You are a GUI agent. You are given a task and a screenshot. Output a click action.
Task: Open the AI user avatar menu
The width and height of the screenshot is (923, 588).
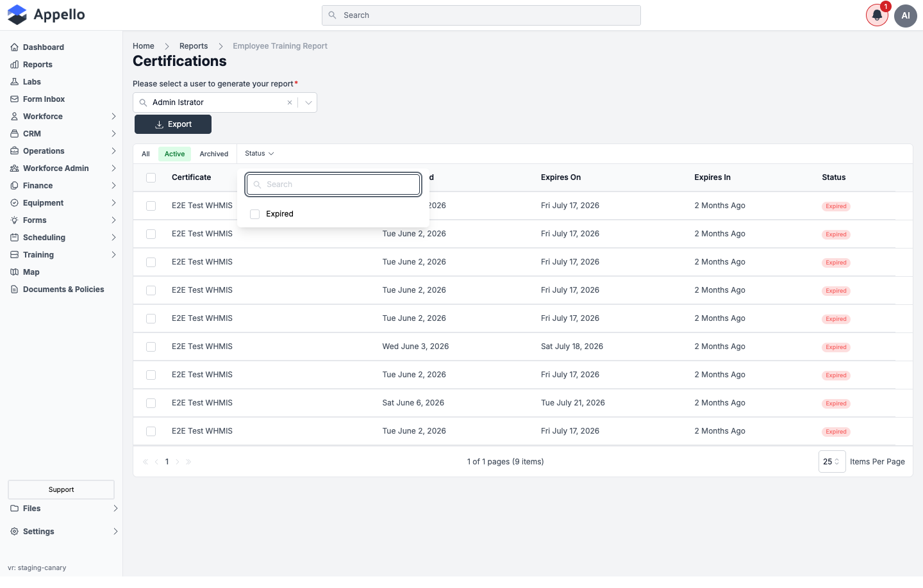906,15
